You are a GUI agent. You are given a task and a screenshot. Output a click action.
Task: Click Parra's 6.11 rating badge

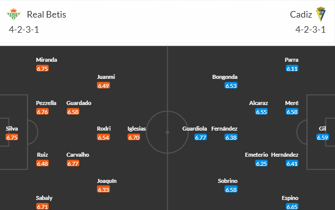tap(292, 68)
